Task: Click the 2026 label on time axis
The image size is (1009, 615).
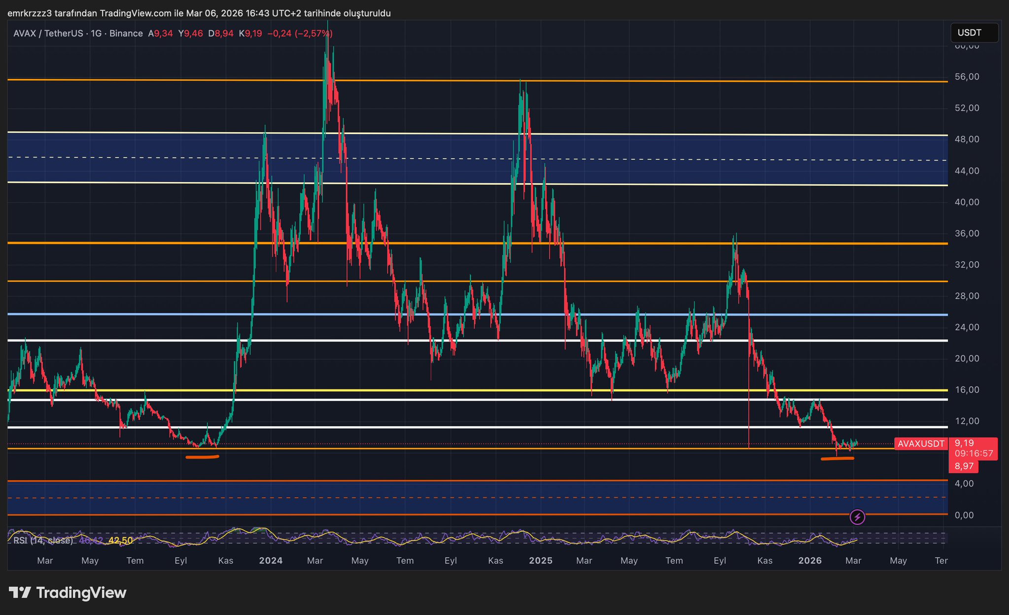Action: tap(810, 560)
